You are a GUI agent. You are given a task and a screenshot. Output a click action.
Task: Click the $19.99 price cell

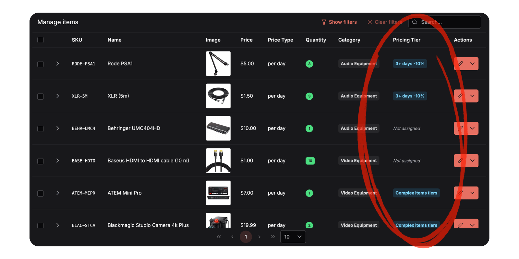click(248, 225)
